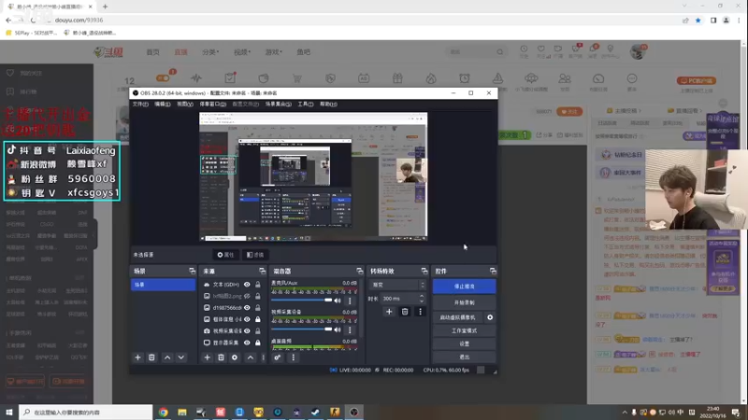This screenshot has width=748, height=420.
Task: Adjust the 300 ms duration spinner arrows
Action: click(x=422, y=299)
